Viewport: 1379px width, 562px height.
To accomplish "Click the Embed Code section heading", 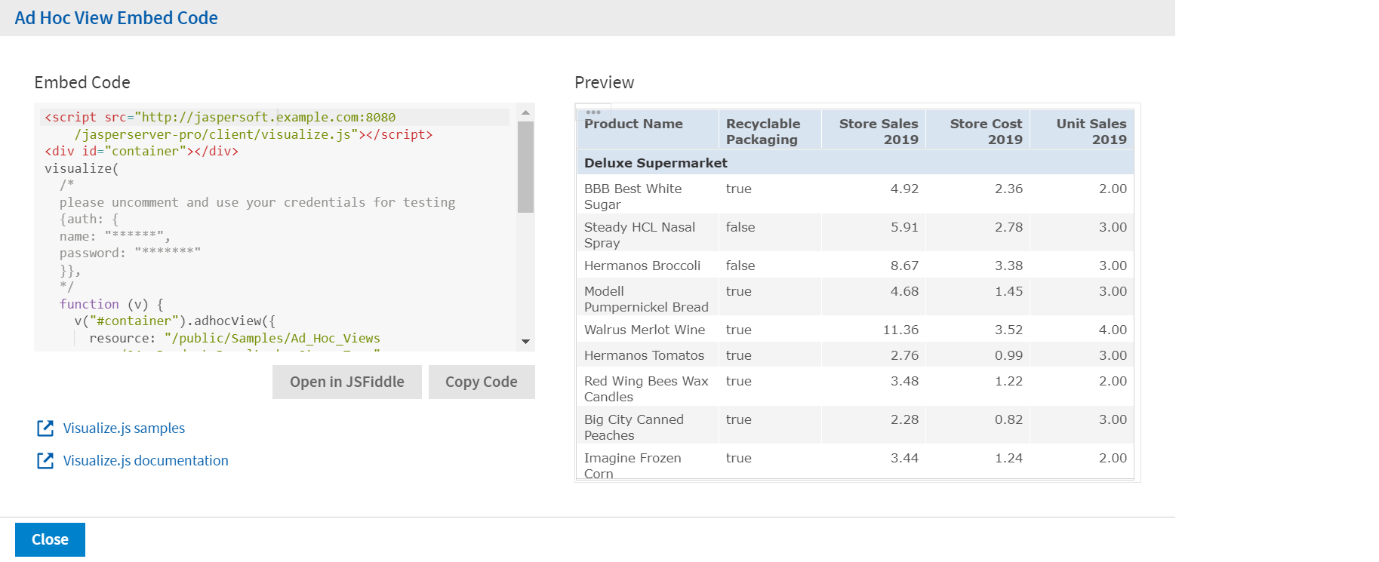I will 82,82.
